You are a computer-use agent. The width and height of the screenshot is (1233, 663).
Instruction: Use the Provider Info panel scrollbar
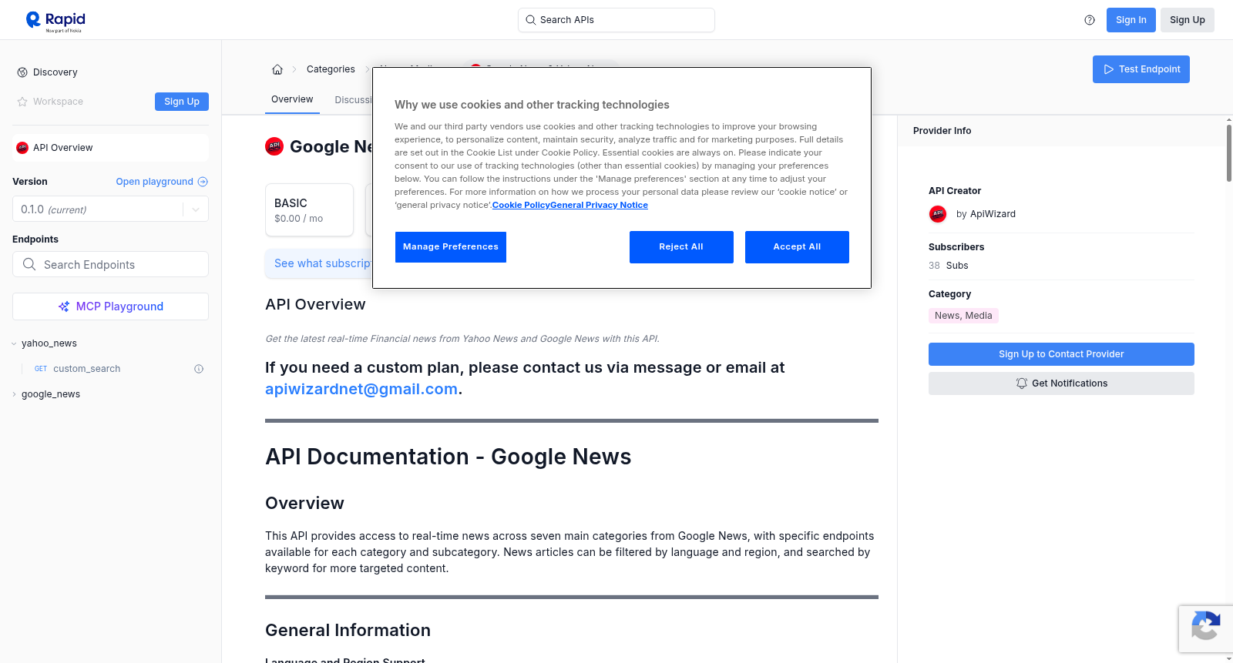point(1229,152)
